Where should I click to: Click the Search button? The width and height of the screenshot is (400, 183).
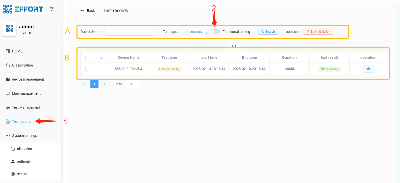tap(268, 32)
